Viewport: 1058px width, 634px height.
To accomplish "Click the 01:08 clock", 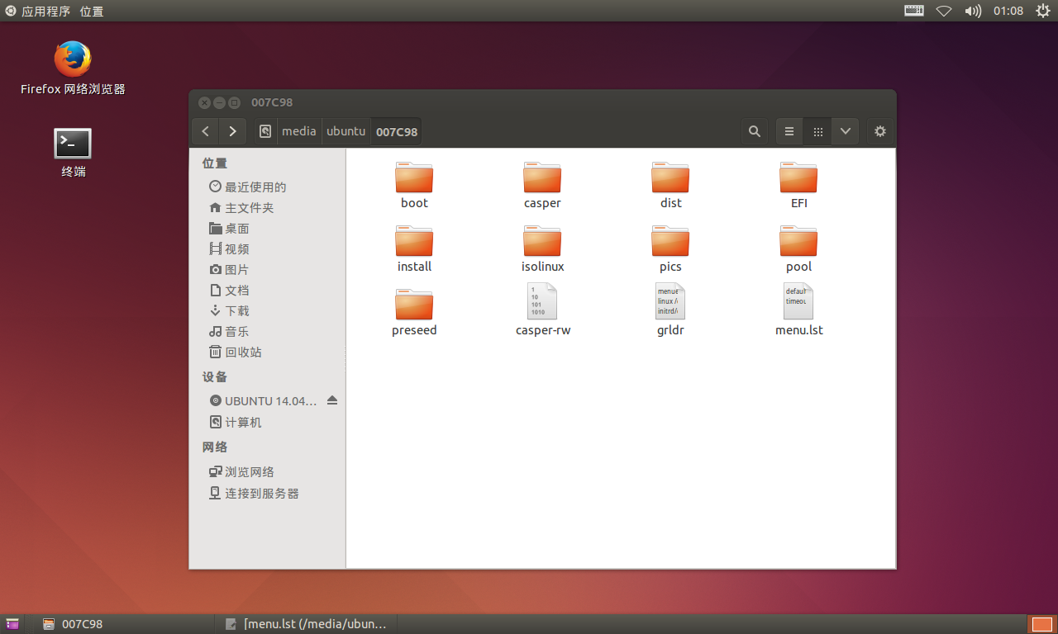I will [1008, 11].
